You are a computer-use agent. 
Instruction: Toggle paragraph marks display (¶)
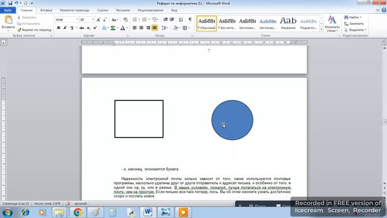click(x=190, y=19)
